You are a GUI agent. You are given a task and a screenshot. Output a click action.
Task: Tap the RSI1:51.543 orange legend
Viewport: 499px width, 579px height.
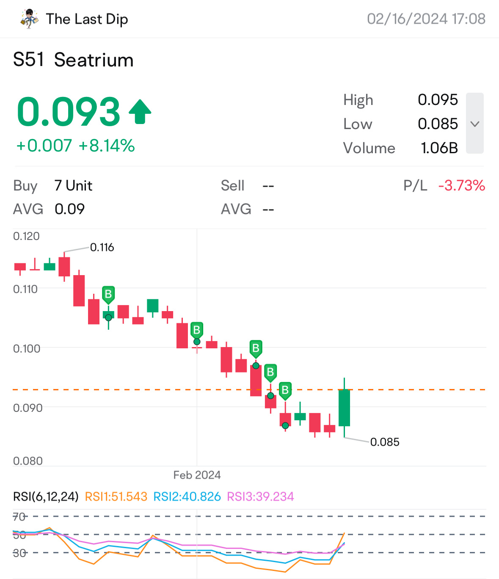pyautogui.click(x=116, y=496)
